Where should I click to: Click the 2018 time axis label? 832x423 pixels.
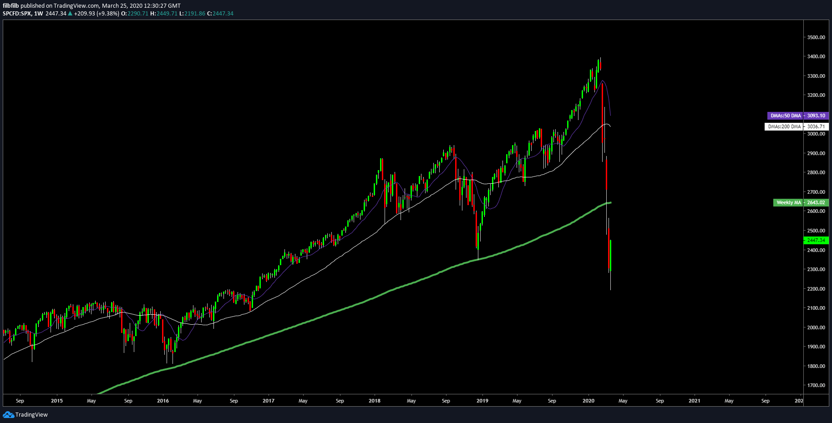(x=375, y=401)
